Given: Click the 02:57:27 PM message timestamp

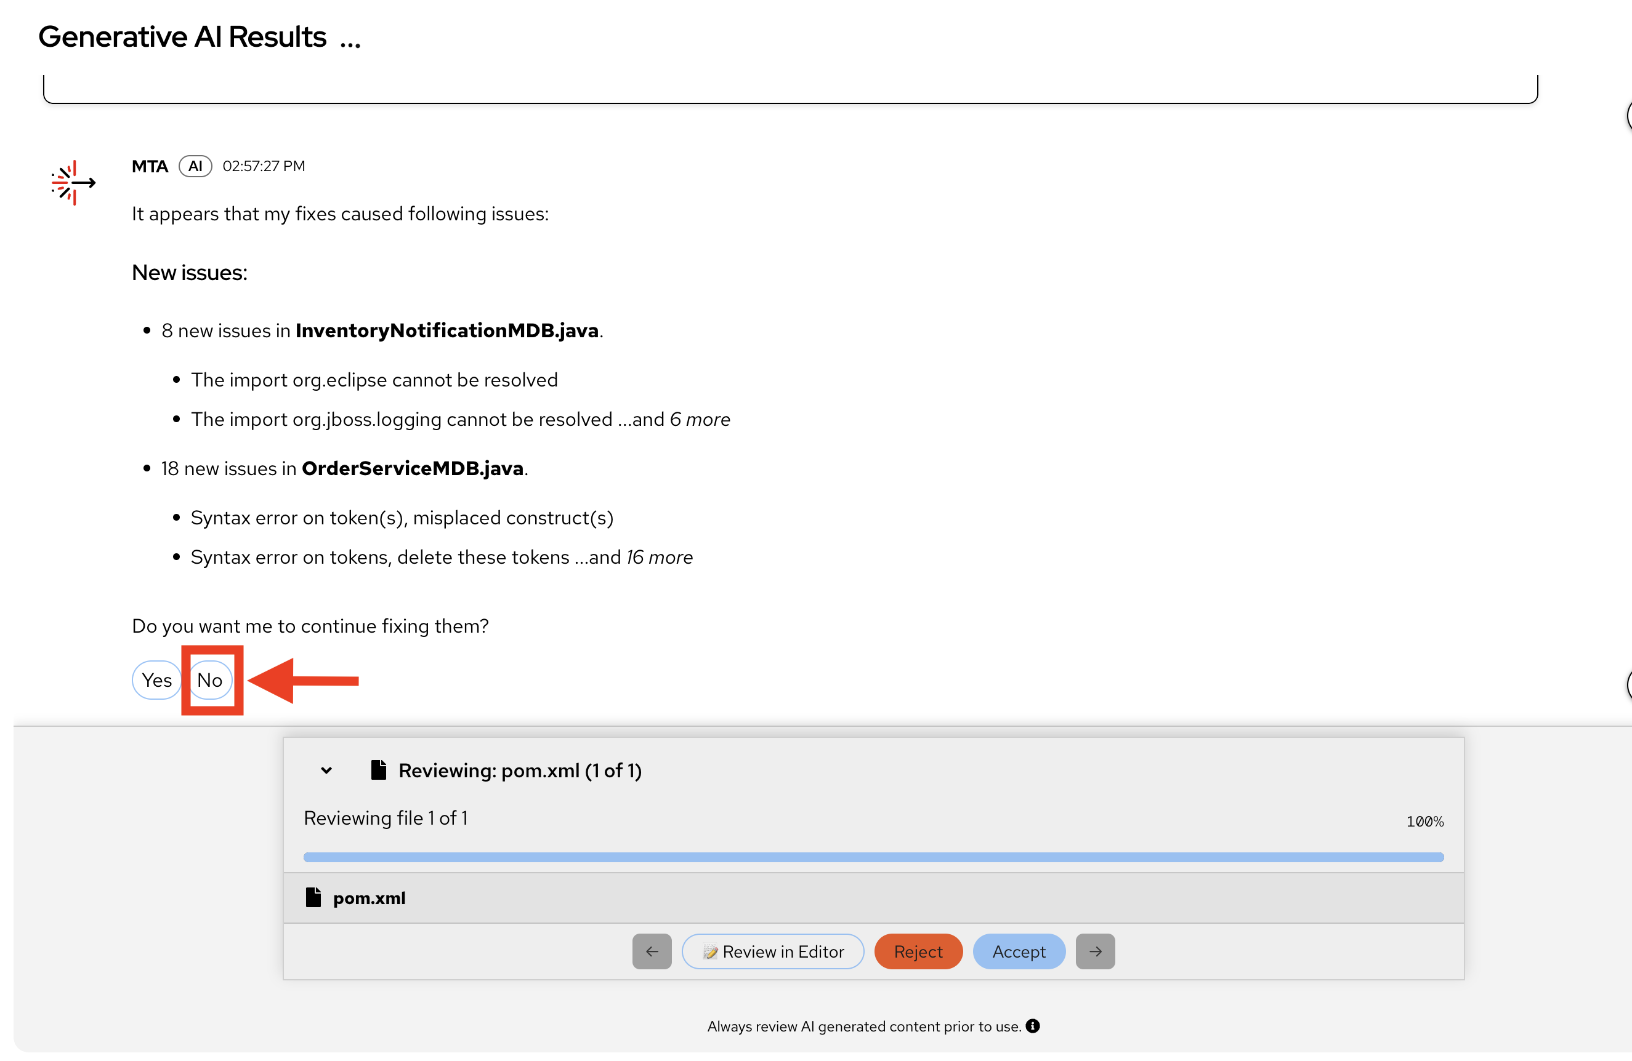Looking at the screenshot, I should pyautogui.click(x=264, y=166).
